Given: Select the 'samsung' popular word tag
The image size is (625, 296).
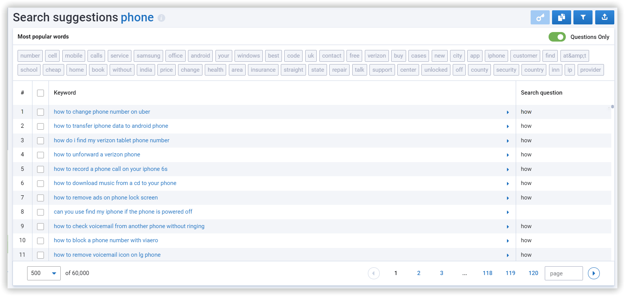Looking at the screenshot, I should (149, 56).
